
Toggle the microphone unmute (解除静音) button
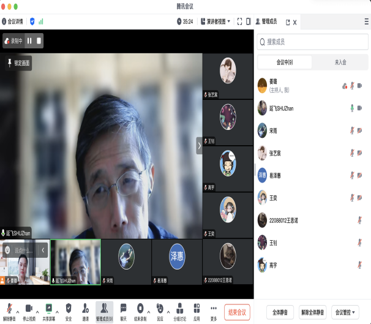point(9,308)
